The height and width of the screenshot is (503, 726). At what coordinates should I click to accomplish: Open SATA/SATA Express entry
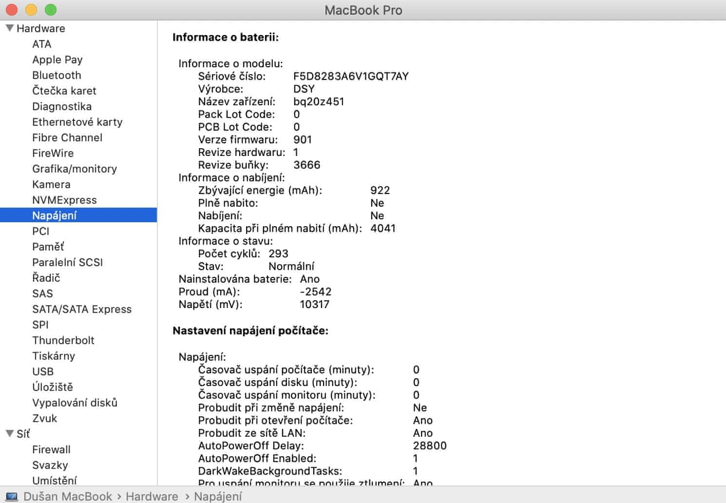[x=82, y=309]
